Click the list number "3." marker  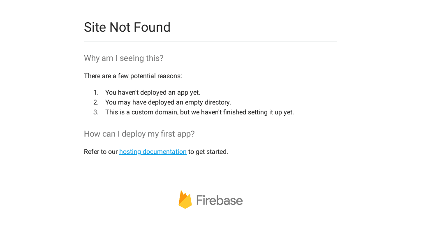pyautogui.click(x=96, y=112)
